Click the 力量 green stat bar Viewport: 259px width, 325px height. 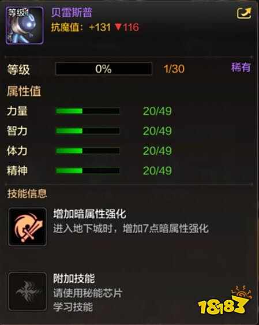[88, 111]
